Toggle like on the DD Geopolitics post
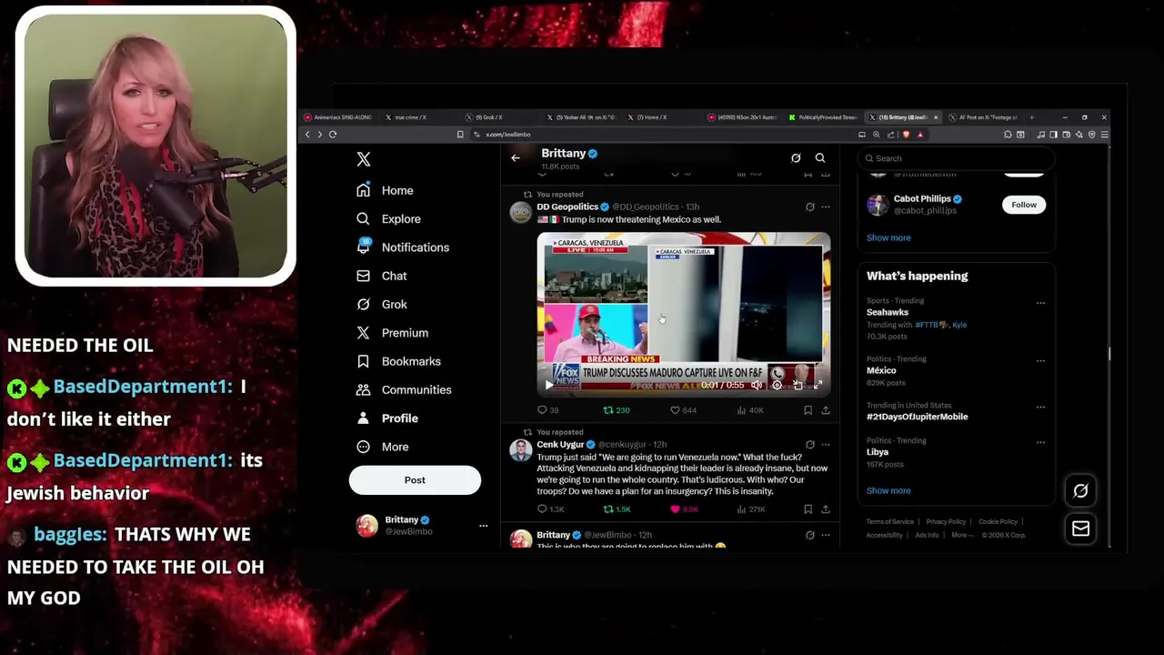Viewport: 1164px width, 655px height. pyautogui.click(x=683, y=410)
